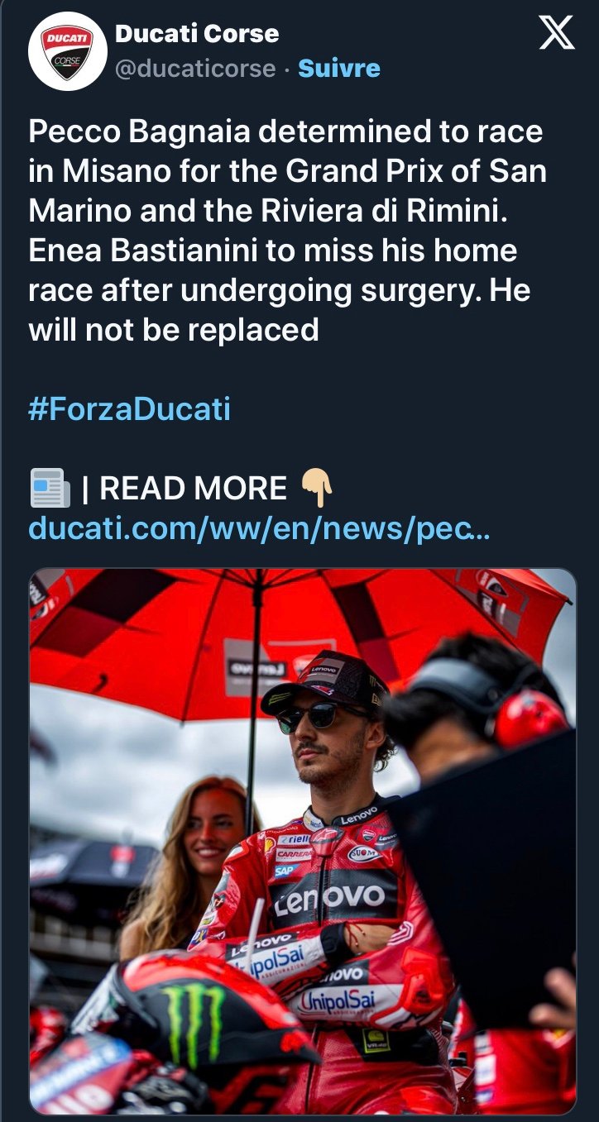Click the tweet text mentioning Pecco Bagnaia
Screen dimensions: 599x1122
tap(285, 131)
